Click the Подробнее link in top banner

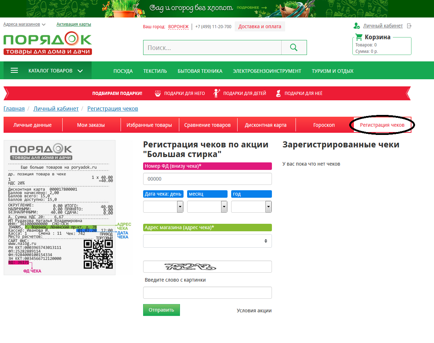point(252,7)
